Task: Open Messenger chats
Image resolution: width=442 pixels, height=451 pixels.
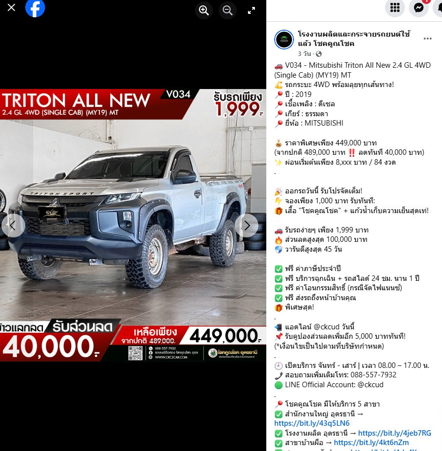Action: click(x=418, y=8)
